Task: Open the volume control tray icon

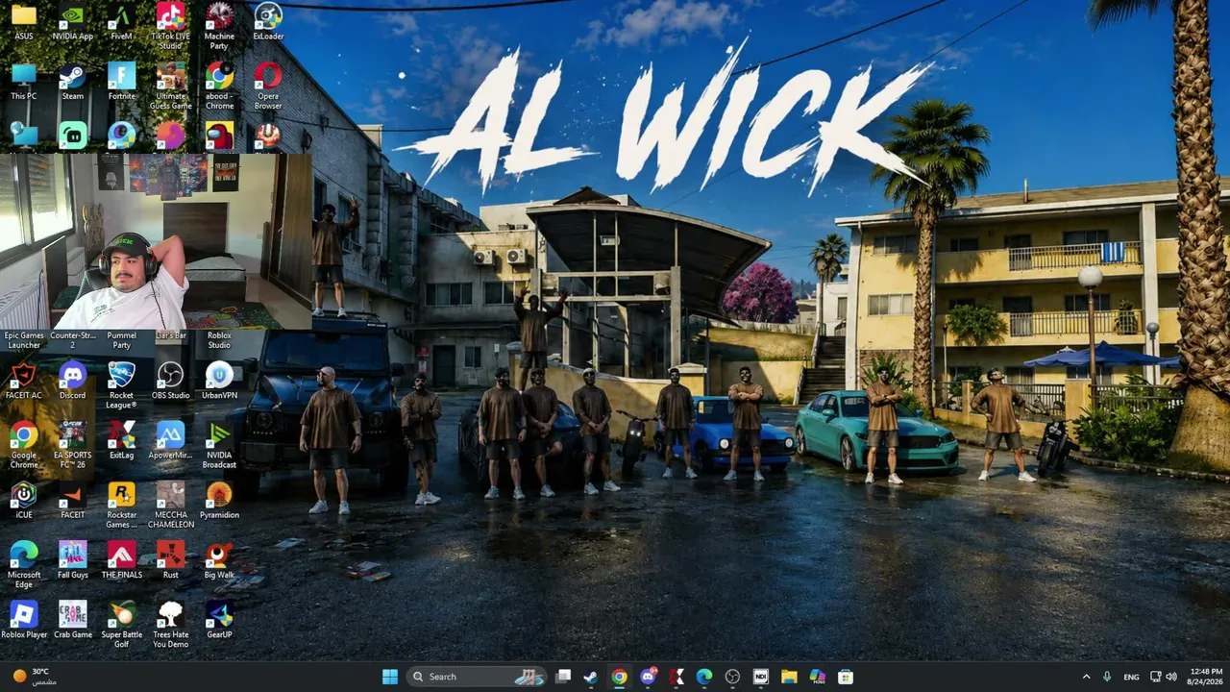Action: point(1171,677)
